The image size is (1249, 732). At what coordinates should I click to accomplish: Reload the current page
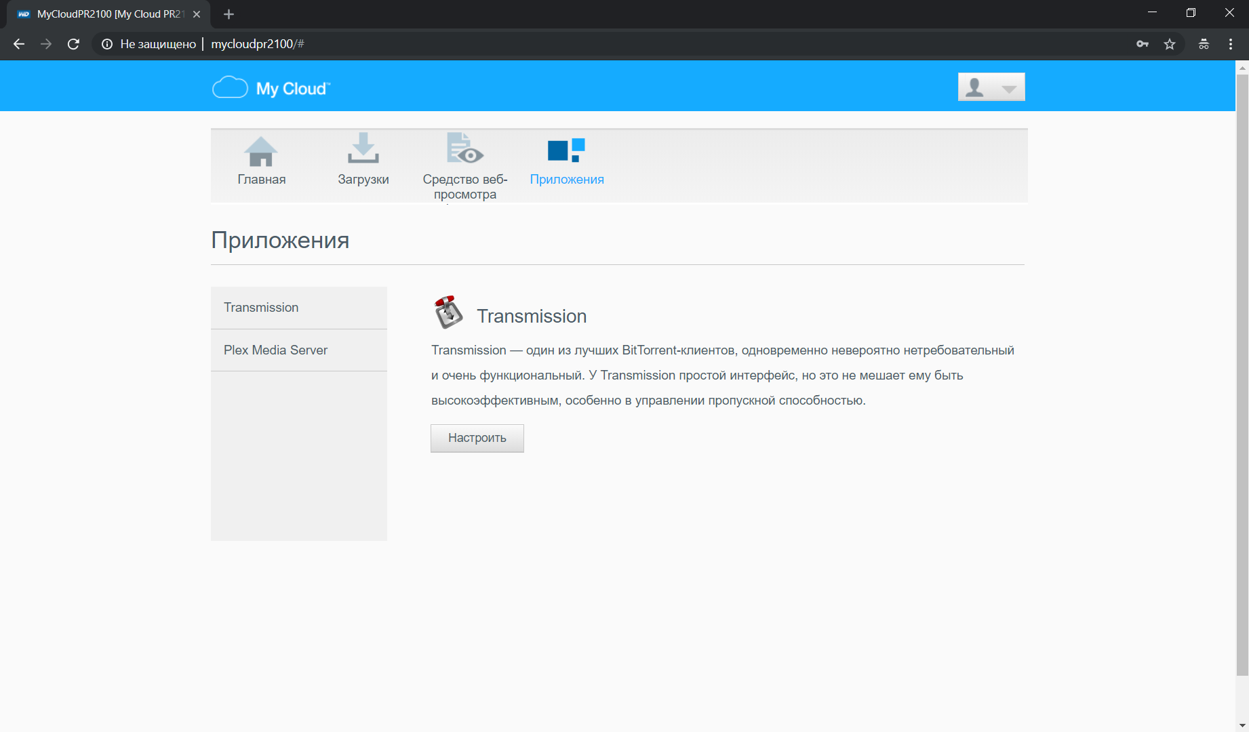(73, 44)
